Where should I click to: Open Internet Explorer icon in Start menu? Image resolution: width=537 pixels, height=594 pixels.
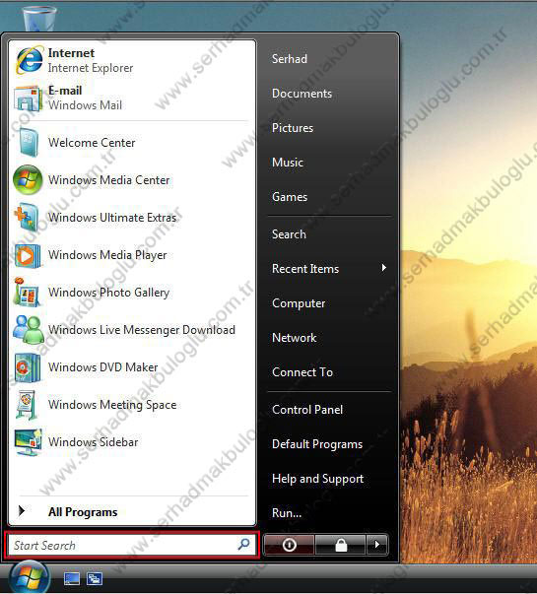[29, 60]
